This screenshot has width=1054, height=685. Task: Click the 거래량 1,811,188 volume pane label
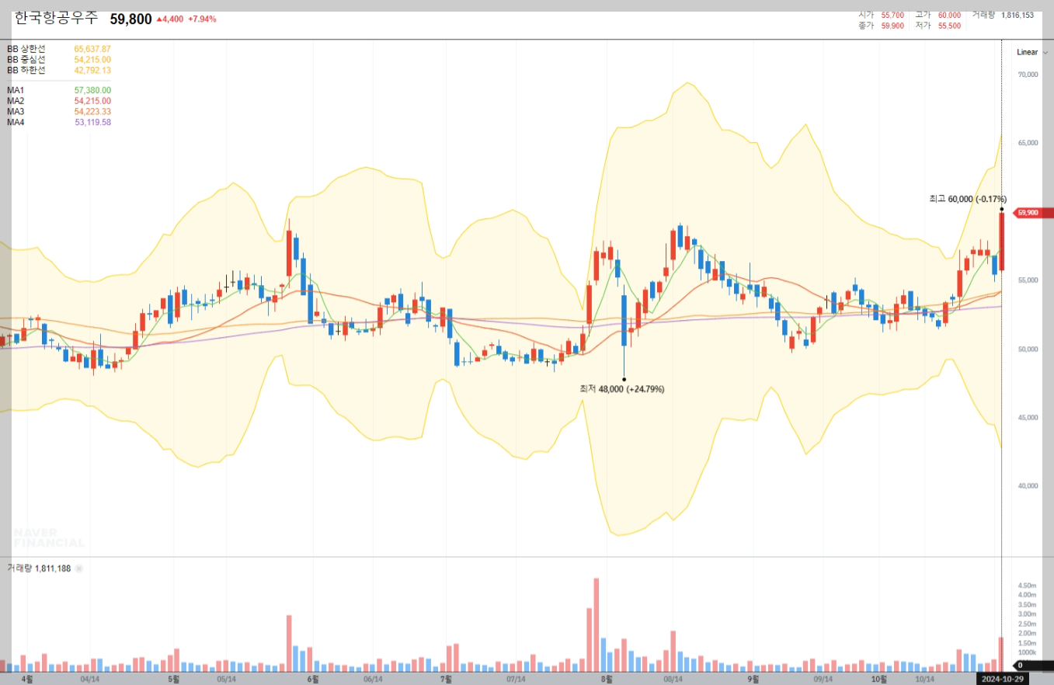tap(39, 569)
